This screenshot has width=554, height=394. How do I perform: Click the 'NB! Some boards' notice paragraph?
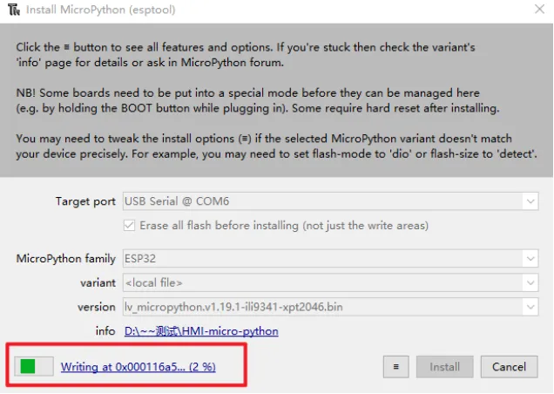tap(248, 99)
